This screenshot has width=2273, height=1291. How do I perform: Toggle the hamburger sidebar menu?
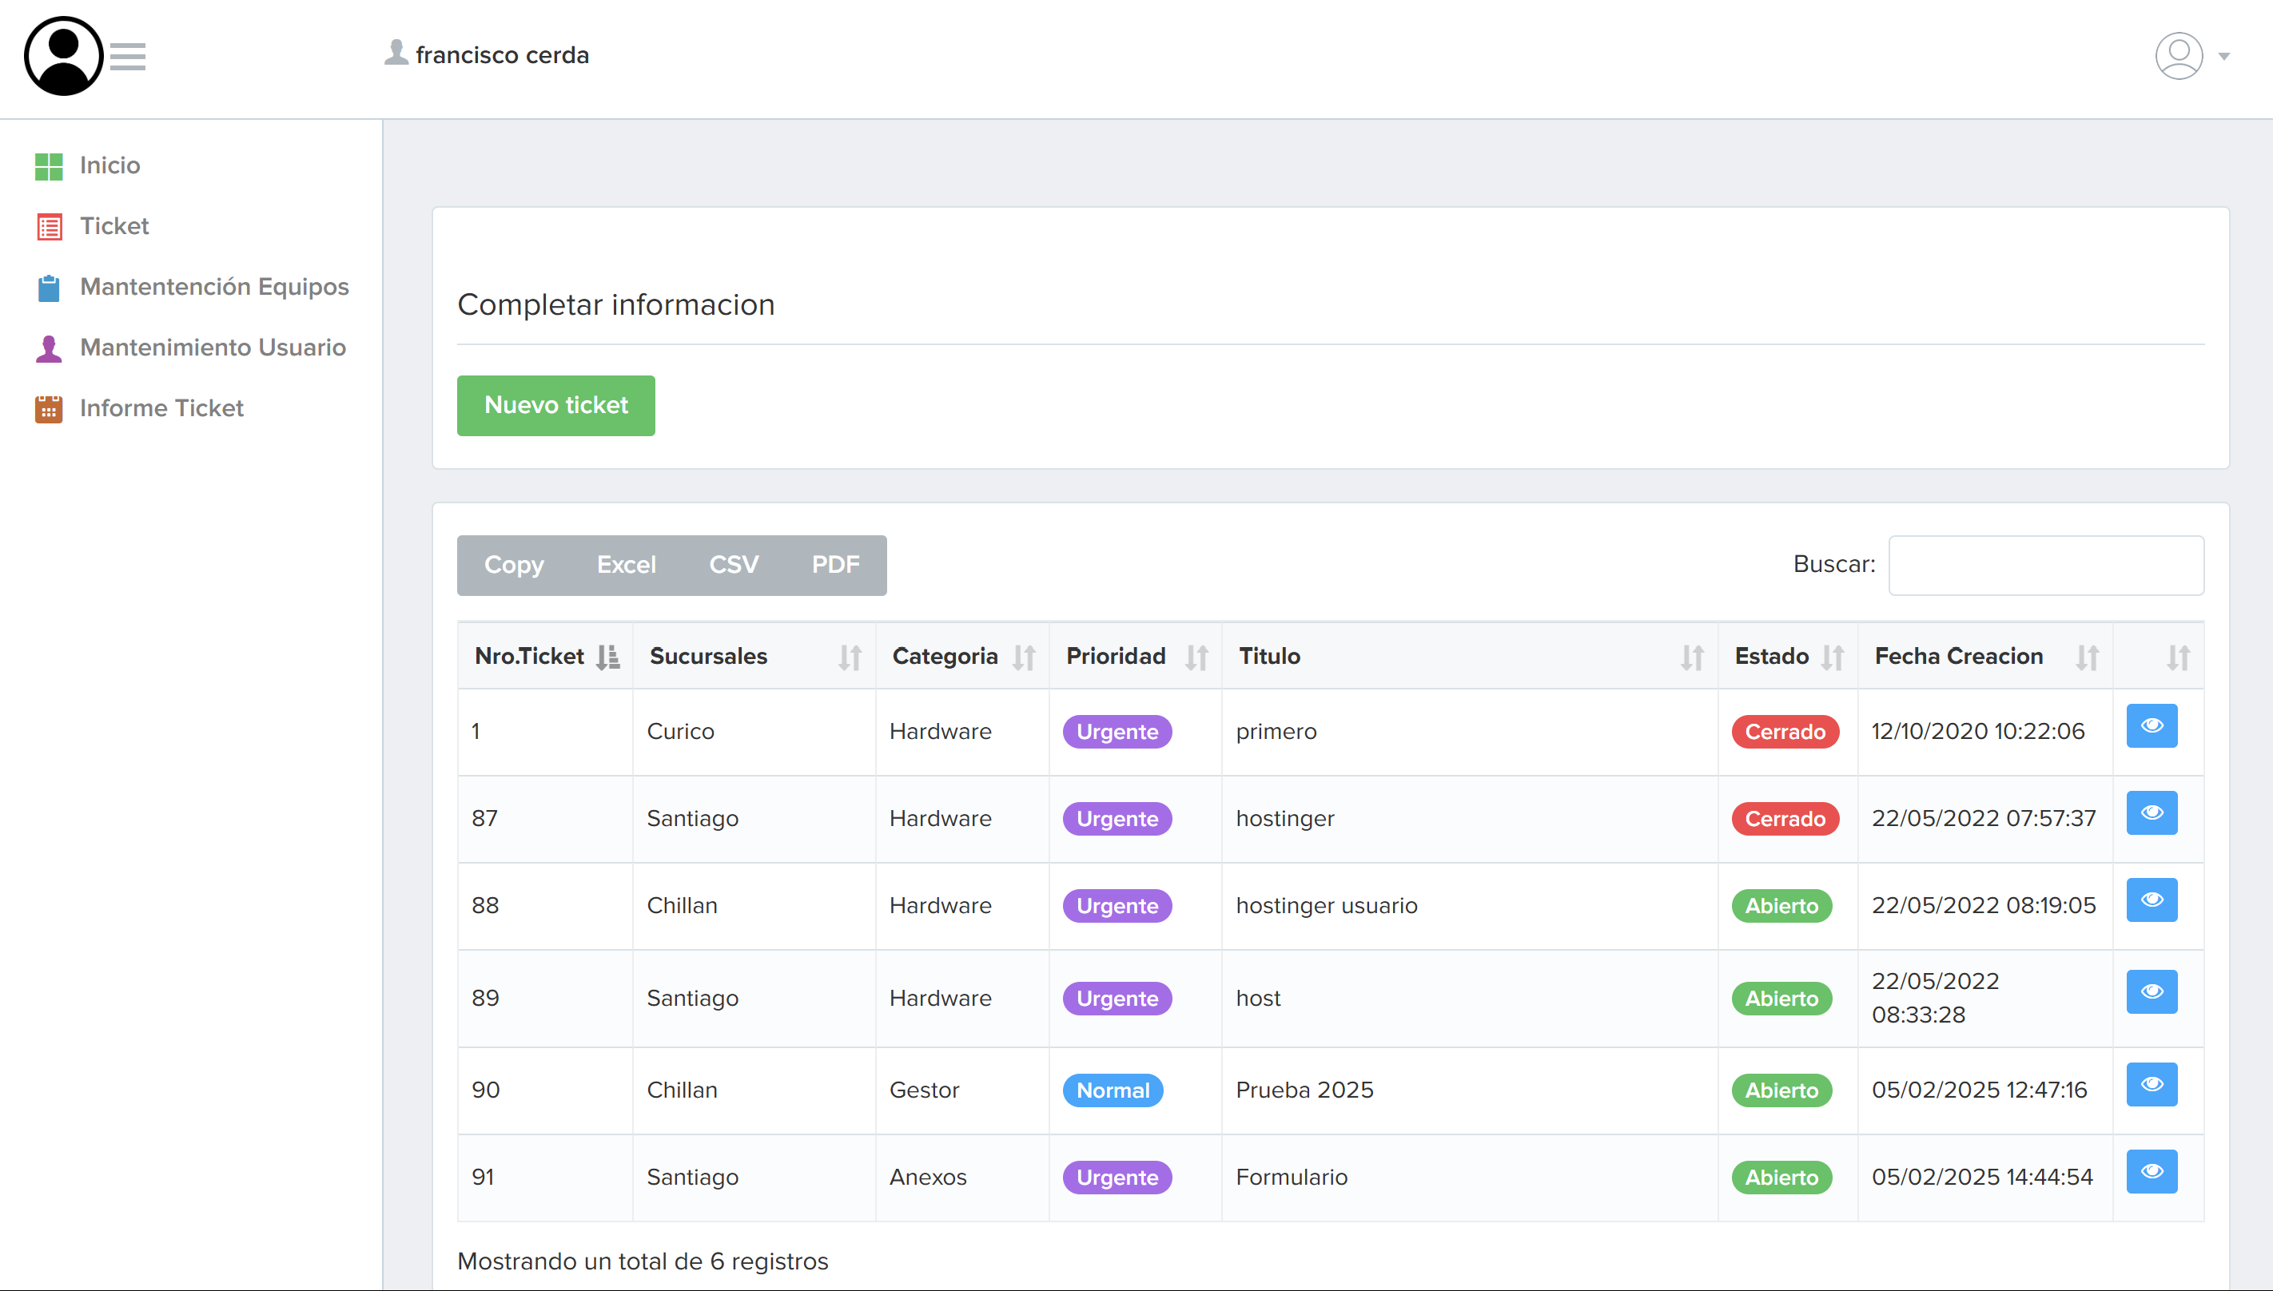pyautogui.click(x=128, y=57)
